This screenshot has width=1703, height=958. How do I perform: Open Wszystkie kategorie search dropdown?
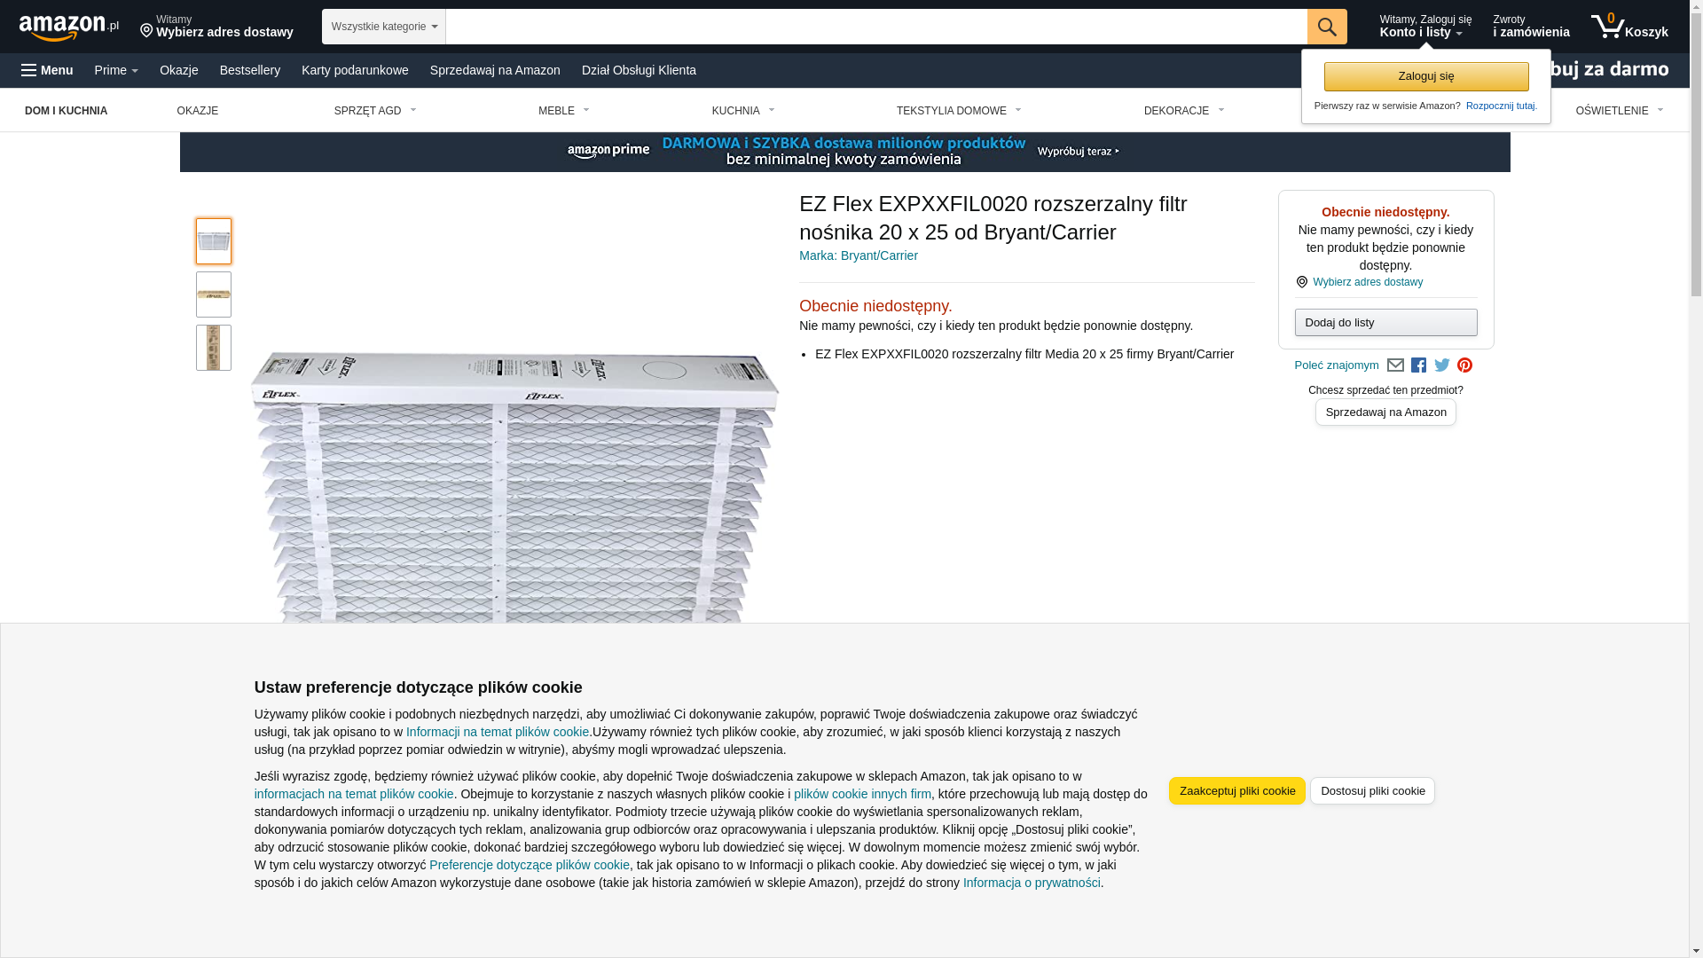coord(384,27)
